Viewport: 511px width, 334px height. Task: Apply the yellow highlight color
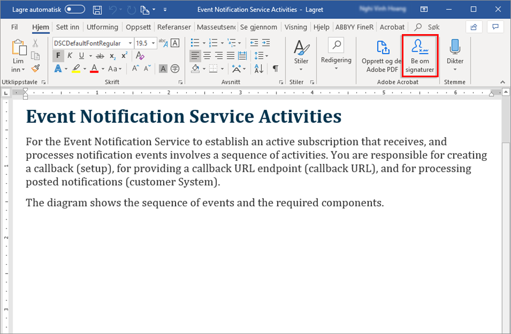[x=76, y=68]
